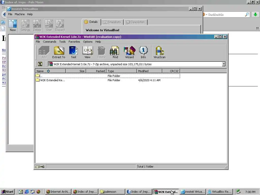Select the W2K Extended Ke... folder row
This screenshot has width=260, height=195.
point(108,80)
